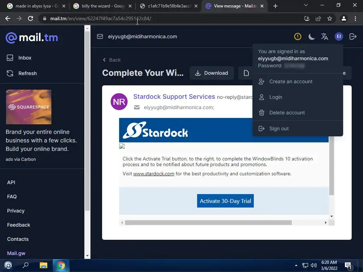Select Login in account menu

tap(297, 97)
